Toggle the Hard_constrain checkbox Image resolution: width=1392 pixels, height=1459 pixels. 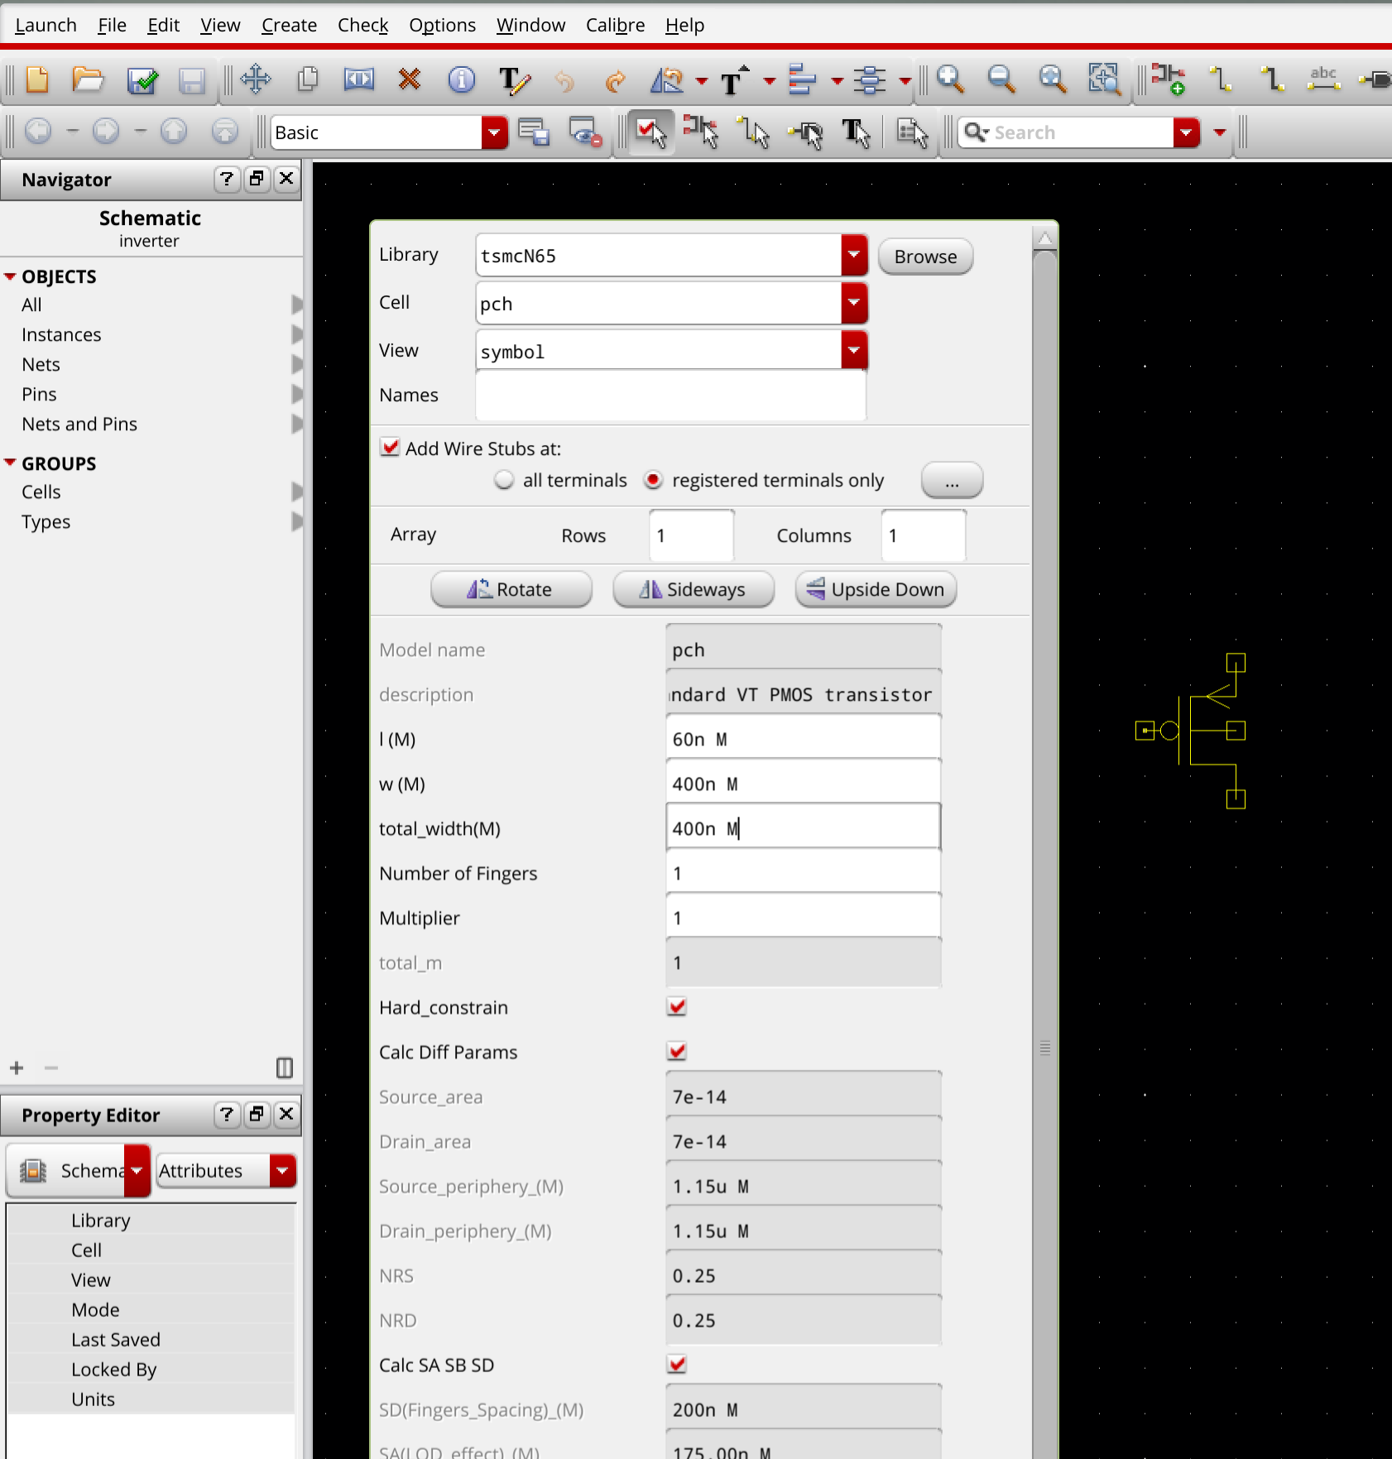pyautogui.click(x=677, y=1006)
